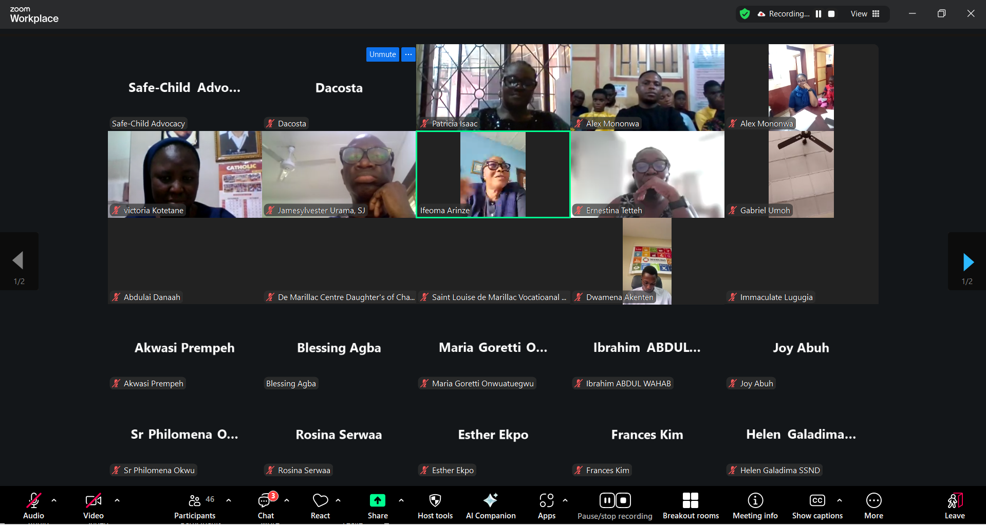Image resolution: width=986 pixels, height=525 pixels.
Task: Click Unmute on Dacosta's tile
Action: (382, 54)
